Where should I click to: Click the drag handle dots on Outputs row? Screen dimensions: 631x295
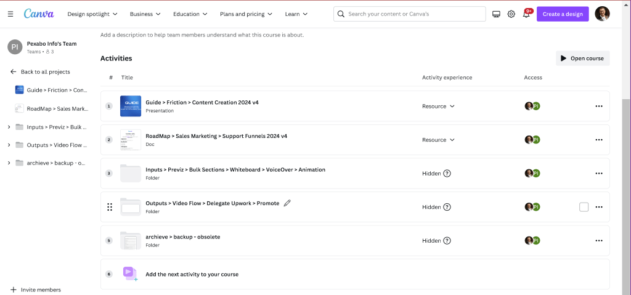pos(110,207)
